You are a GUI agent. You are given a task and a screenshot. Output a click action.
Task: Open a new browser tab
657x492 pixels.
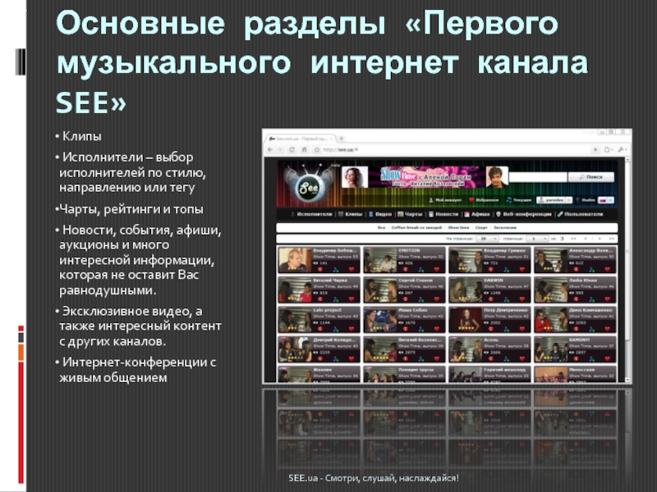coord(342,139)
